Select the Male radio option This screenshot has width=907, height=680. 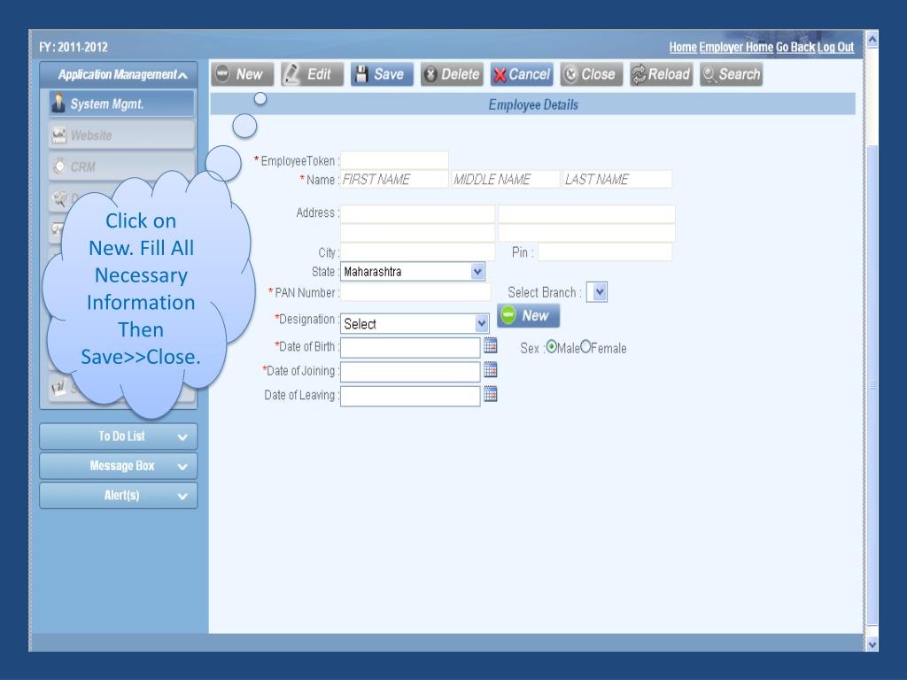point(551,347)
